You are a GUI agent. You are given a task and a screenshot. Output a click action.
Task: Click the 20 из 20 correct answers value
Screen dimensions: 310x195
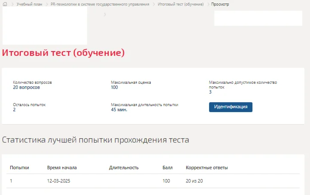click(194, 181)
